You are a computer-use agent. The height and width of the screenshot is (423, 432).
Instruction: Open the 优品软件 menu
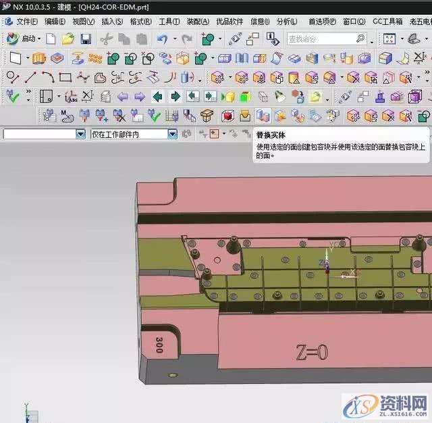[230, 22]
